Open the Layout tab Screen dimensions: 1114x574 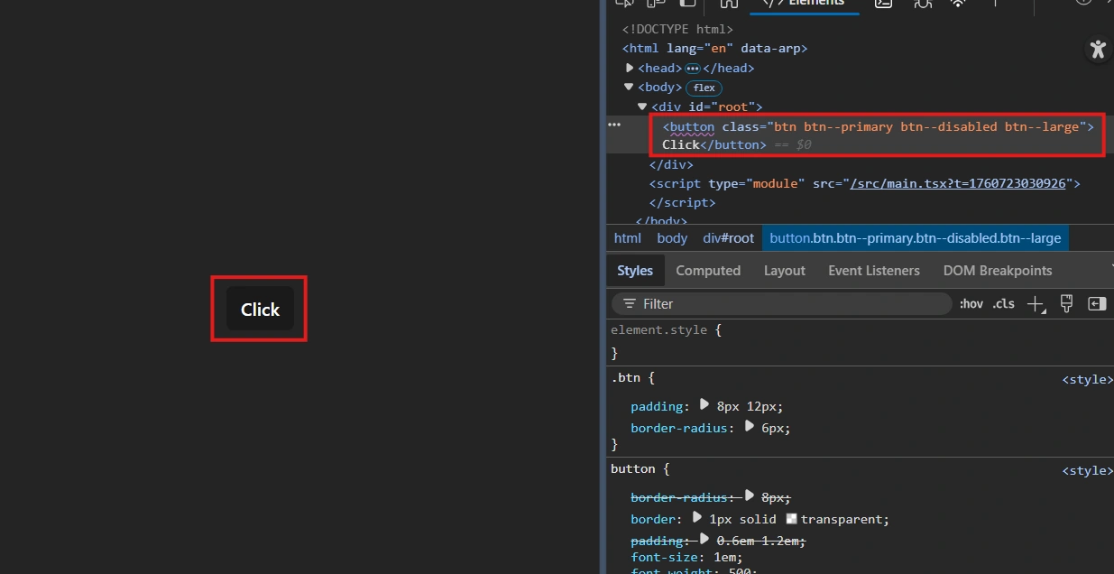click(784, 271)
